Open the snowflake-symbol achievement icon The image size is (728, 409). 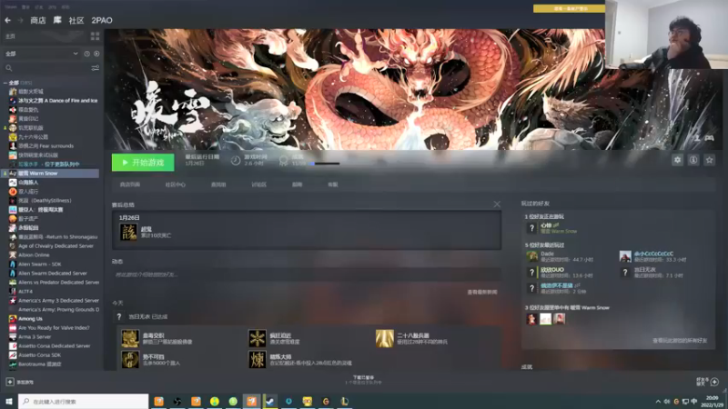tap(257, 338)
